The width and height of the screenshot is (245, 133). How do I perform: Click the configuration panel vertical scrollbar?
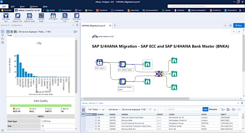click(x=76, y=67)
